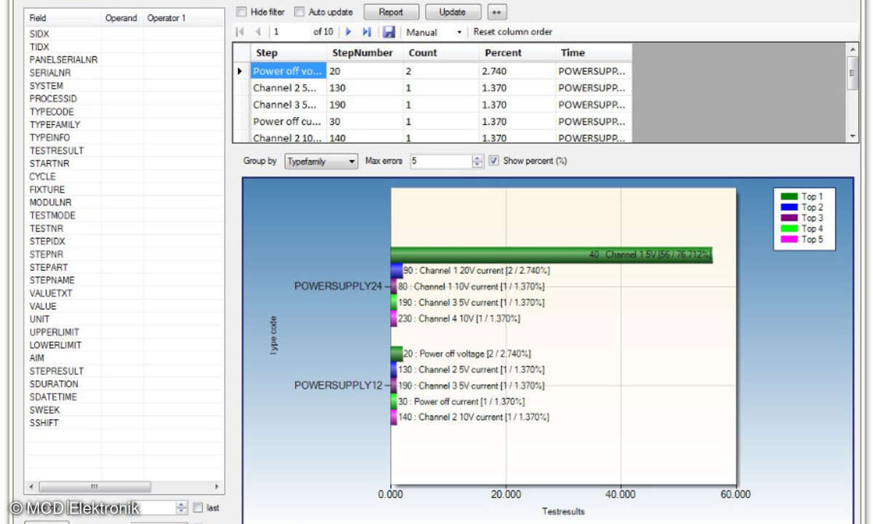Image resolution: width=873 pixels, height=524 pixels.
Task: Select the STEPNAME field row
Action: 124,280
